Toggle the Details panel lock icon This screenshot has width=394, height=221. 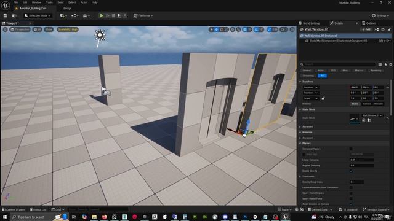tap(389, 29)
